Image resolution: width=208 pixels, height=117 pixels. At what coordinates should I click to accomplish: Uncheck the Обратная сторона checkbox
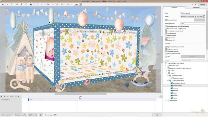166,51
